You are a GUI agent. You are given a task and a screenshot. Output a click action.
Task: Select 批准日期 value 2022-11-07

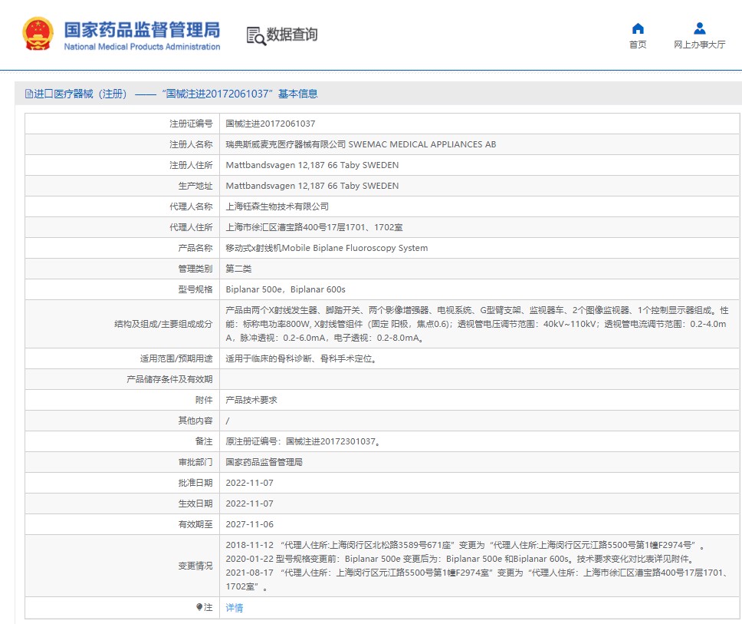pos(249,483)
